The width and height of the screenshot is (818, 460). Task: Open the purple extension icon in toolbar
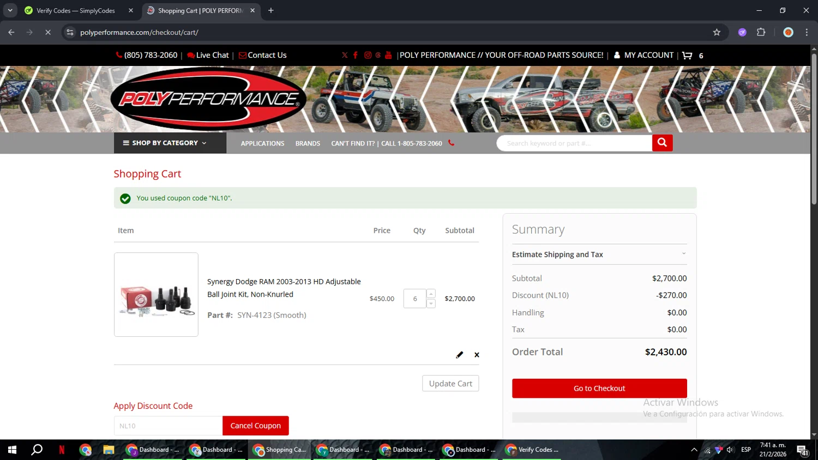(742, 32)
